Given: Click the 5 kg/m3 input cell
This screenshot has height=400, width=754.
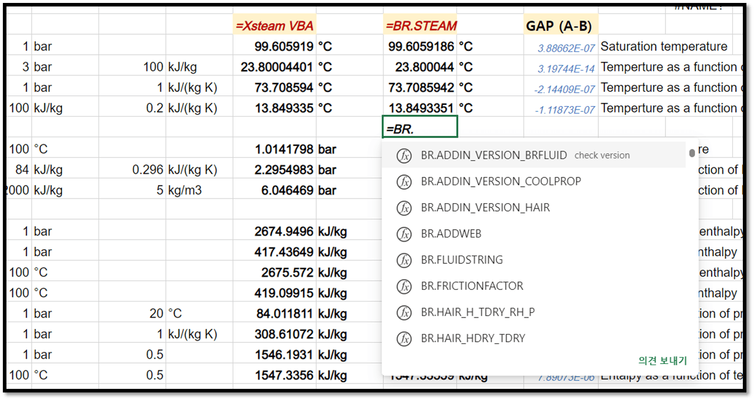Looking at the screenshot, I should pyautogui.click(x=133, y=191).
